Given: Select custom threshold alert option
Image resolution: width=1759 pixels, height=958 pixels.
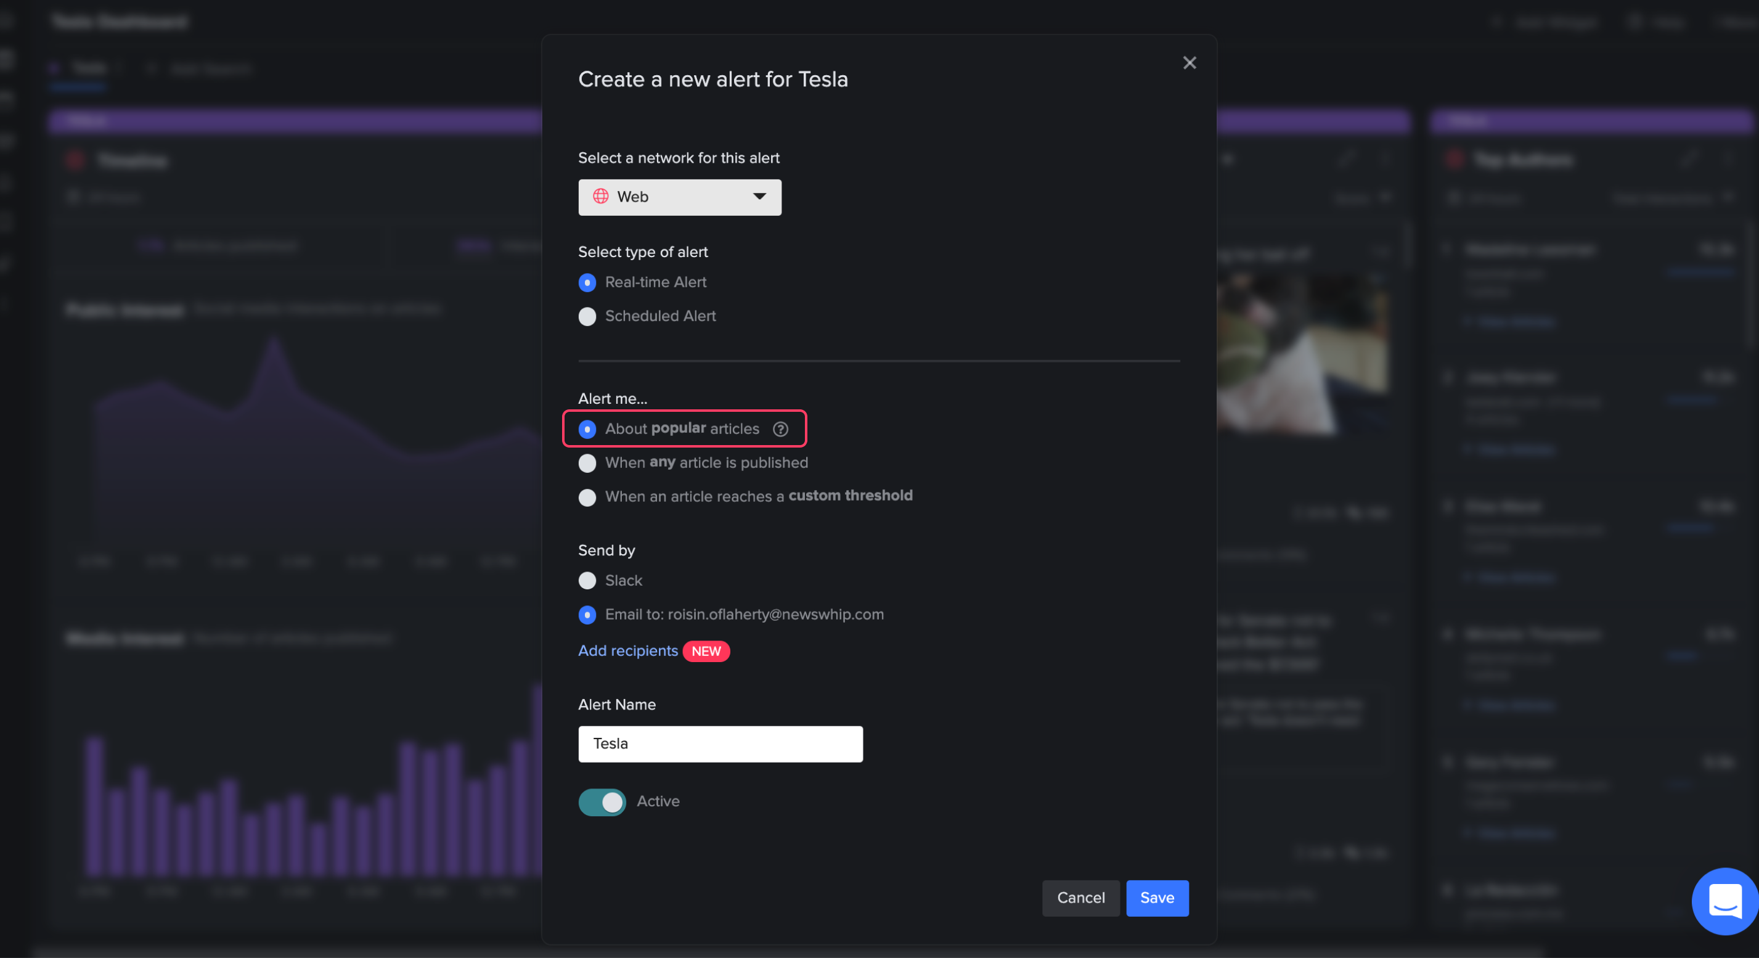Looking at the screenshot, I should tap(587, 497).
